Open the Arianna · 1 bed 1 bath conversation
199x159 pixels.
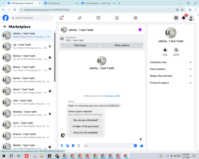click(27, 136)
